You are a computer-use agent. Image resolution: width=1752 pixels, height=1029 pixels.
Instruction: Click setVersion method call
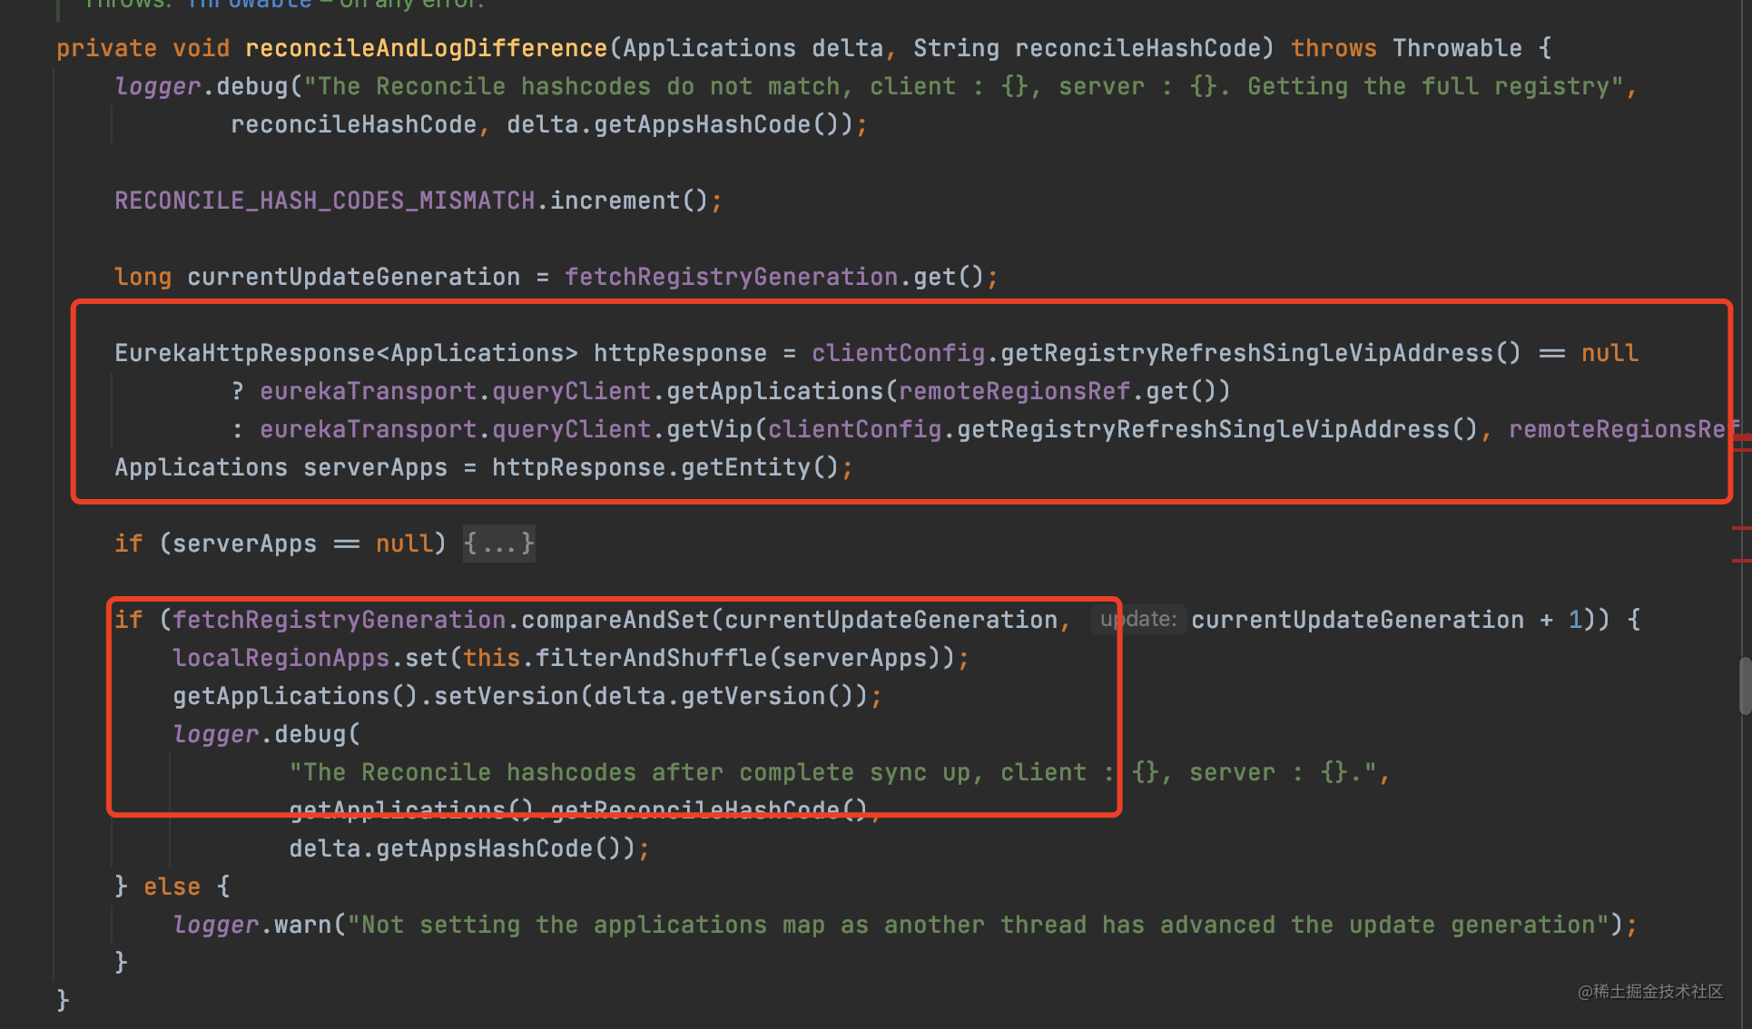coord(507,696)
